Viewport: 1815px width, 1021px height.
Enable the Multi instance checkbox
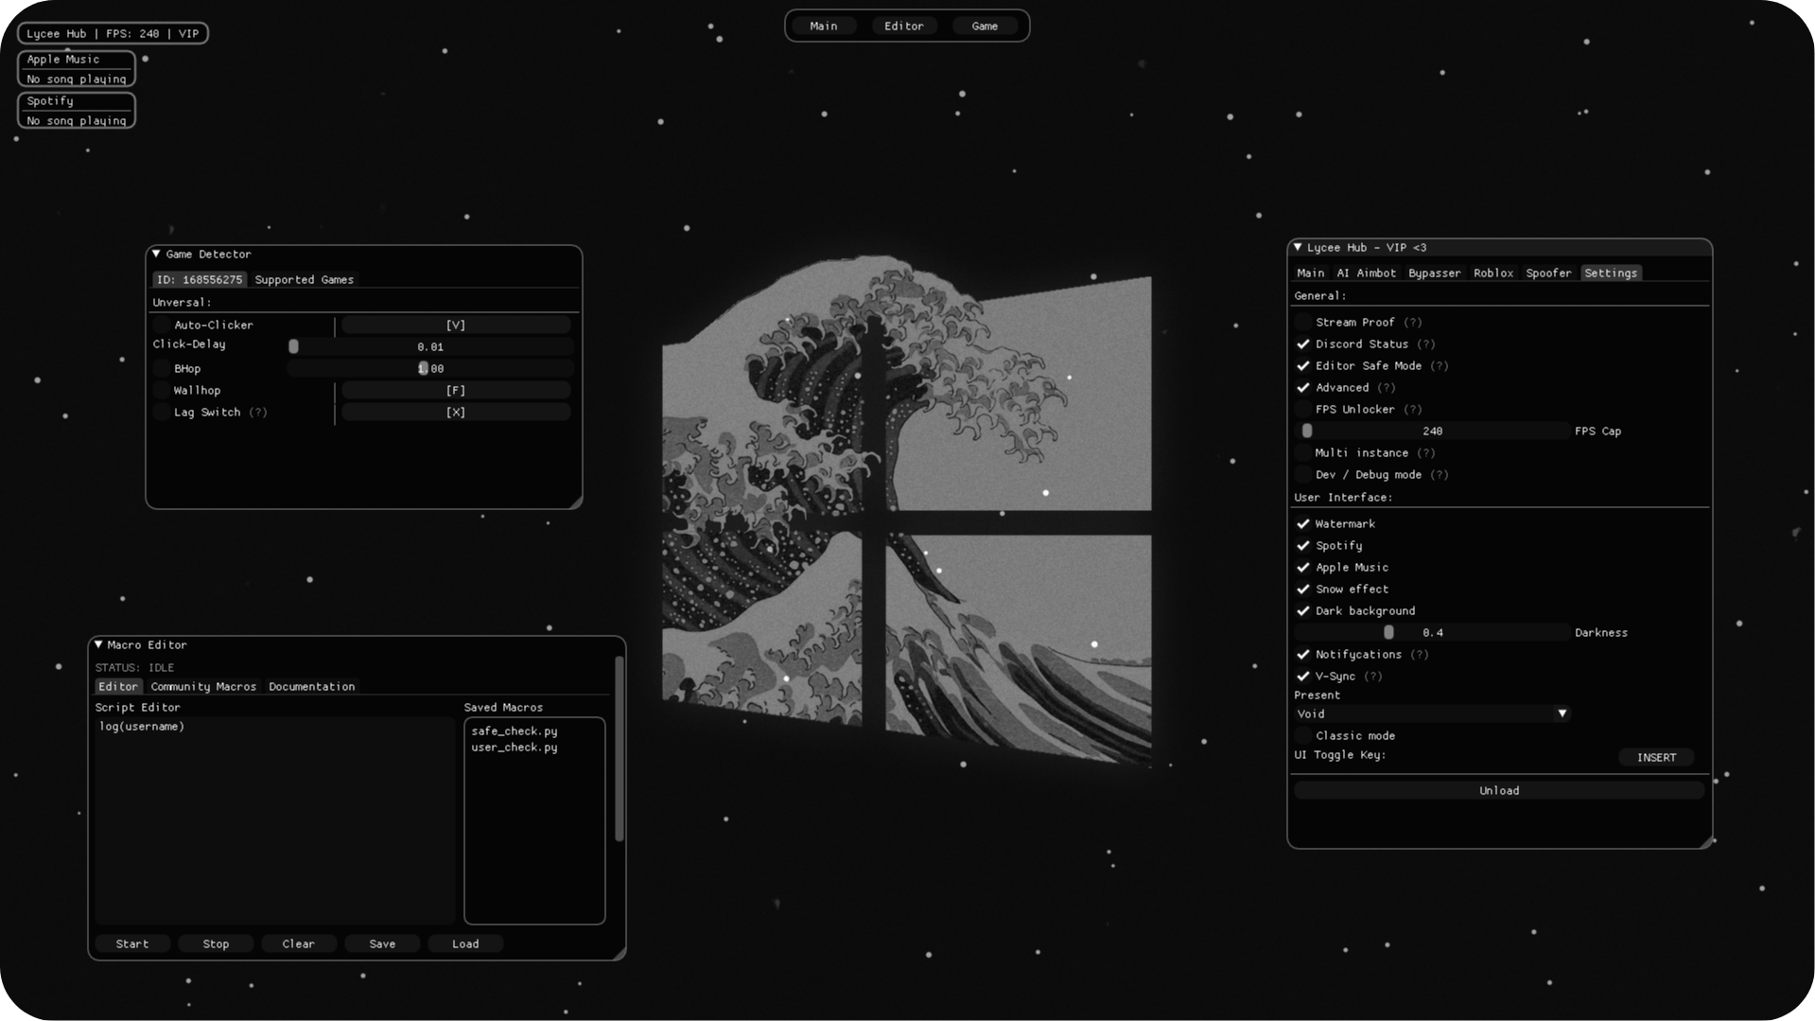1303,453
